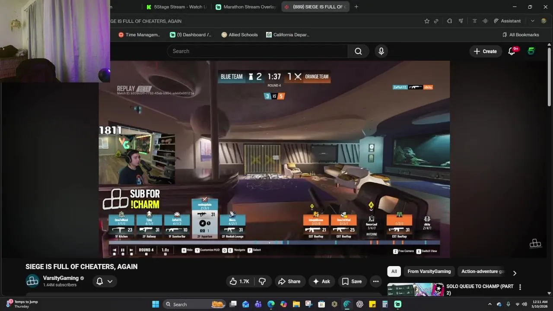Click the tray microphone indicator

point(508,304)
